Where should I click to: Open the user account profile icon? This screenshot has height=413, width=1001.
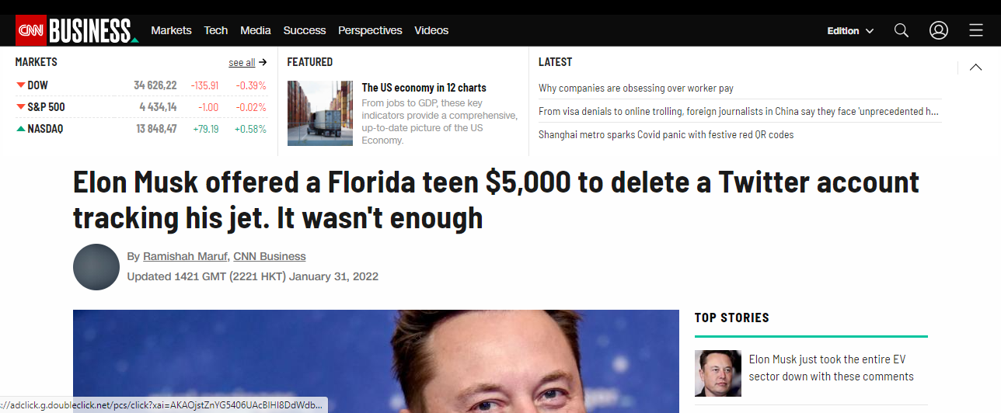pyautogui.click(x=939, y=30)
